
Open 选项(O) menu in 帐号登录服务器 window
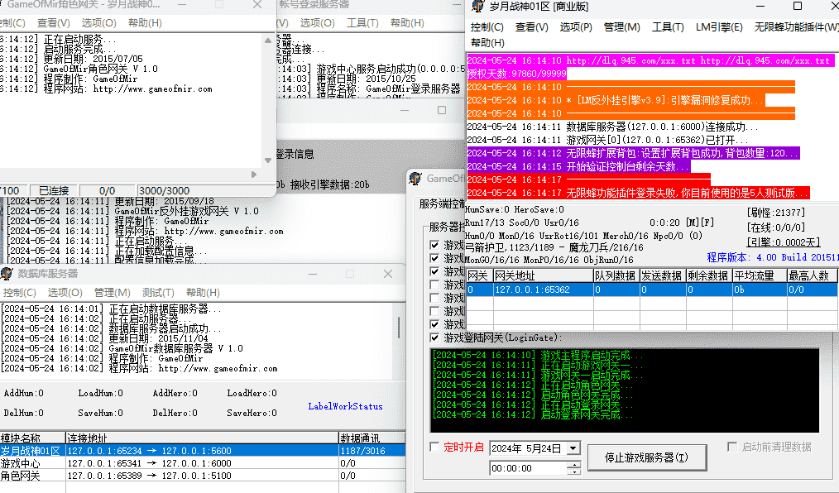pyautogui.click(x=317, y=23)
